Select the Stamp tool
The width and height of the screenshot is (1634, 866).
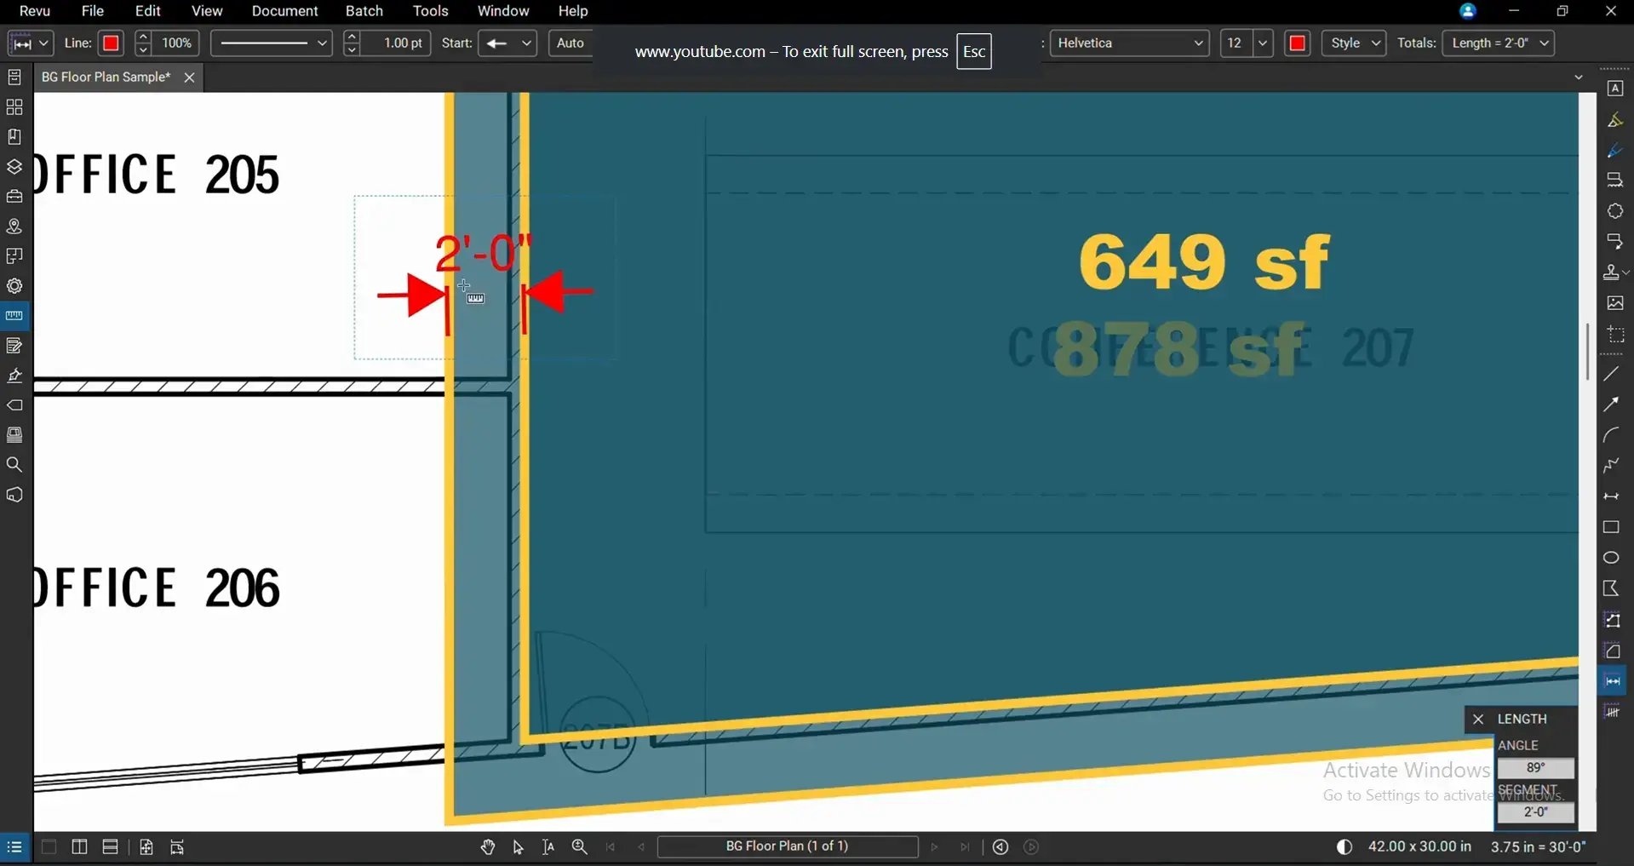click(x=1611, y=272)
